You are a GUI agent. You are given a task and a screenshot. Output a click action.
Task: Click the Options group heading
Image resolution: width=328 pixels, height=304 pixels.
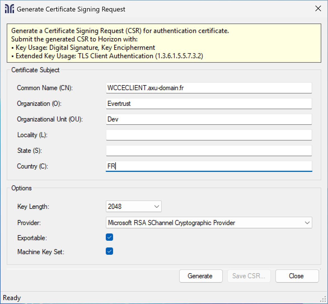[x=22, y=188]
